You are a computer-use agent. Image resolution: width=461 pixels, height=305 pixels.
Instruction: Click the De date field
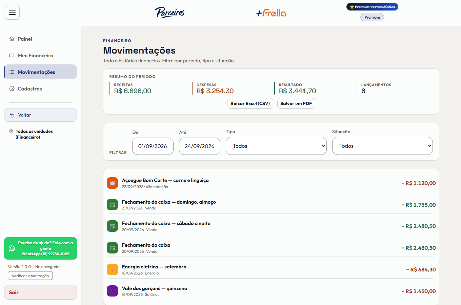point(153,146)
